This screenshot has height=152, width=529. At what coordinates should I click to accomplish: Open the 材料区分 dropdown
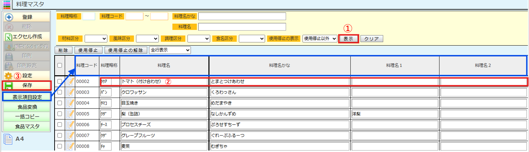96,39
